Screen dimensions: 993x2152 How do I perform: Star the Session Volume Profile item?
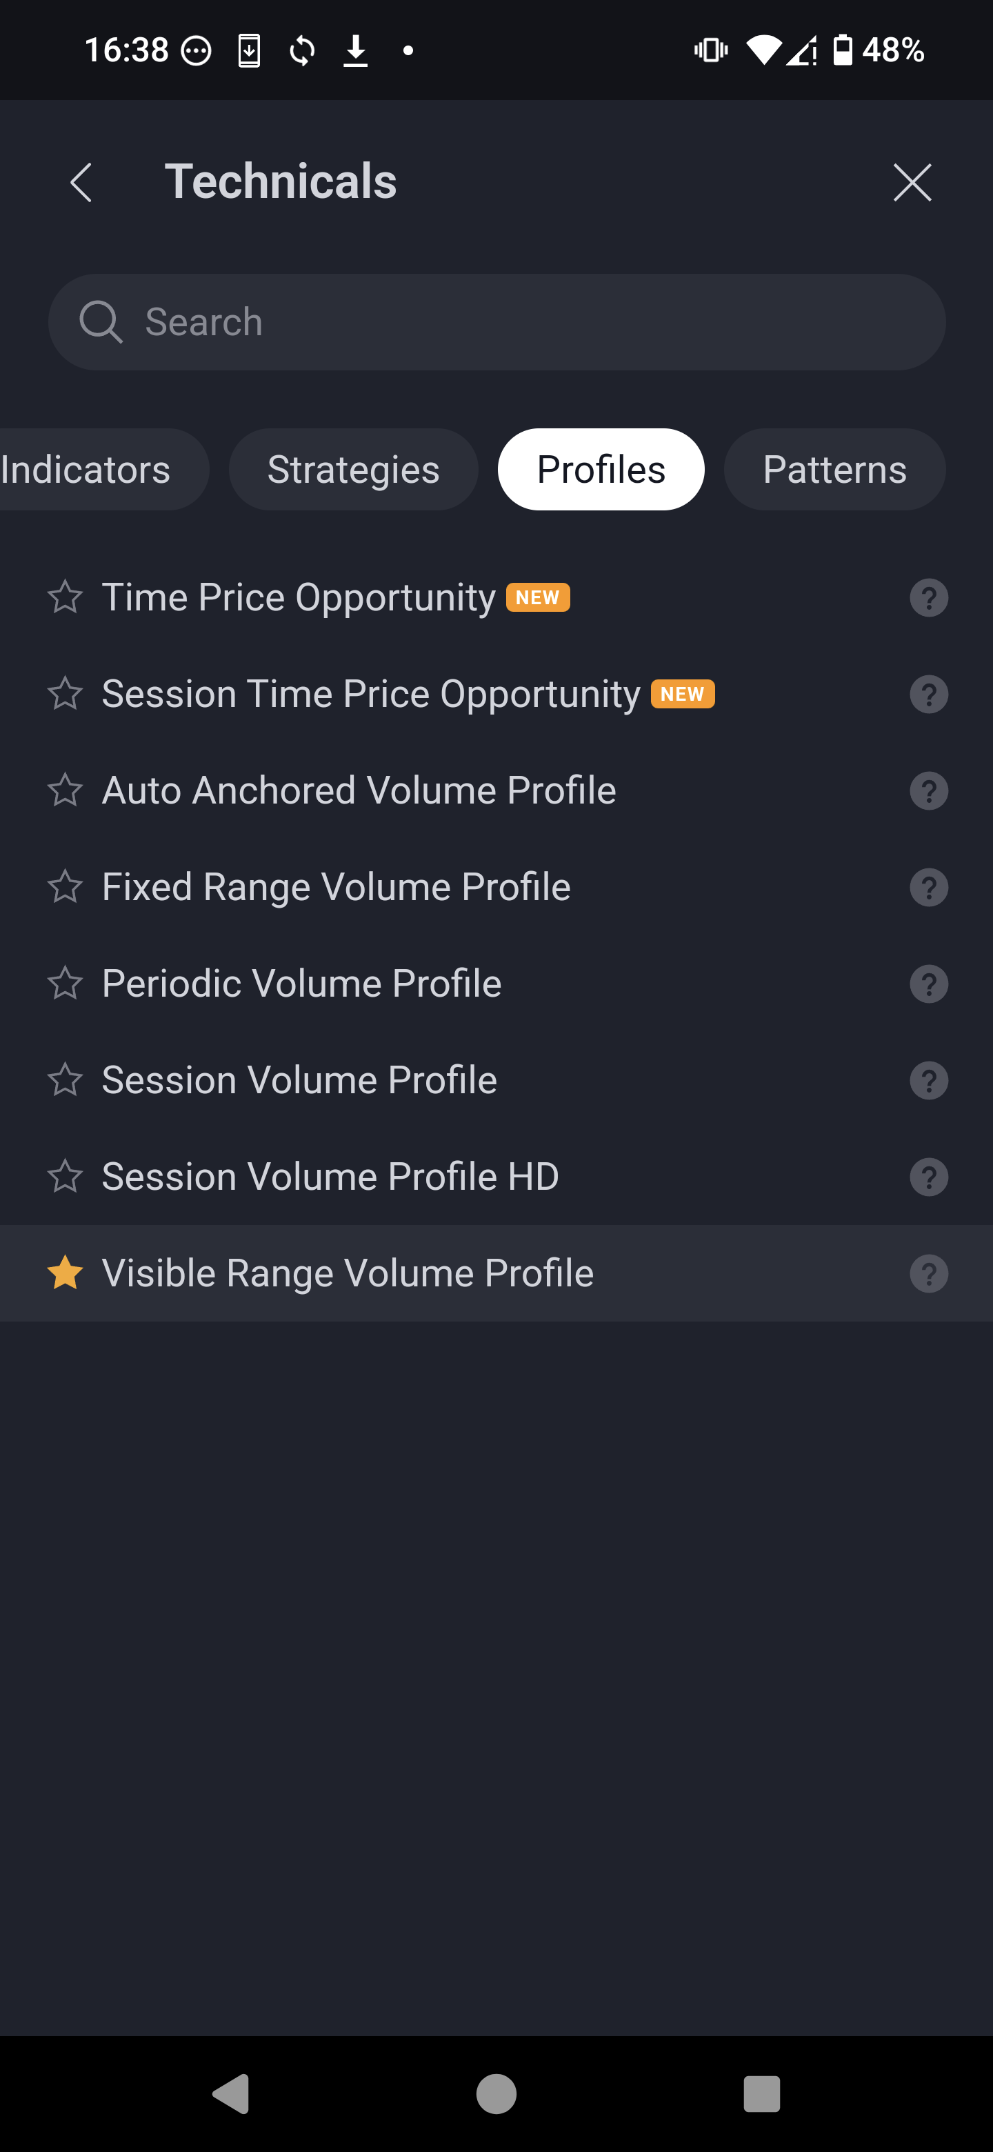(x=65, y=1080)
